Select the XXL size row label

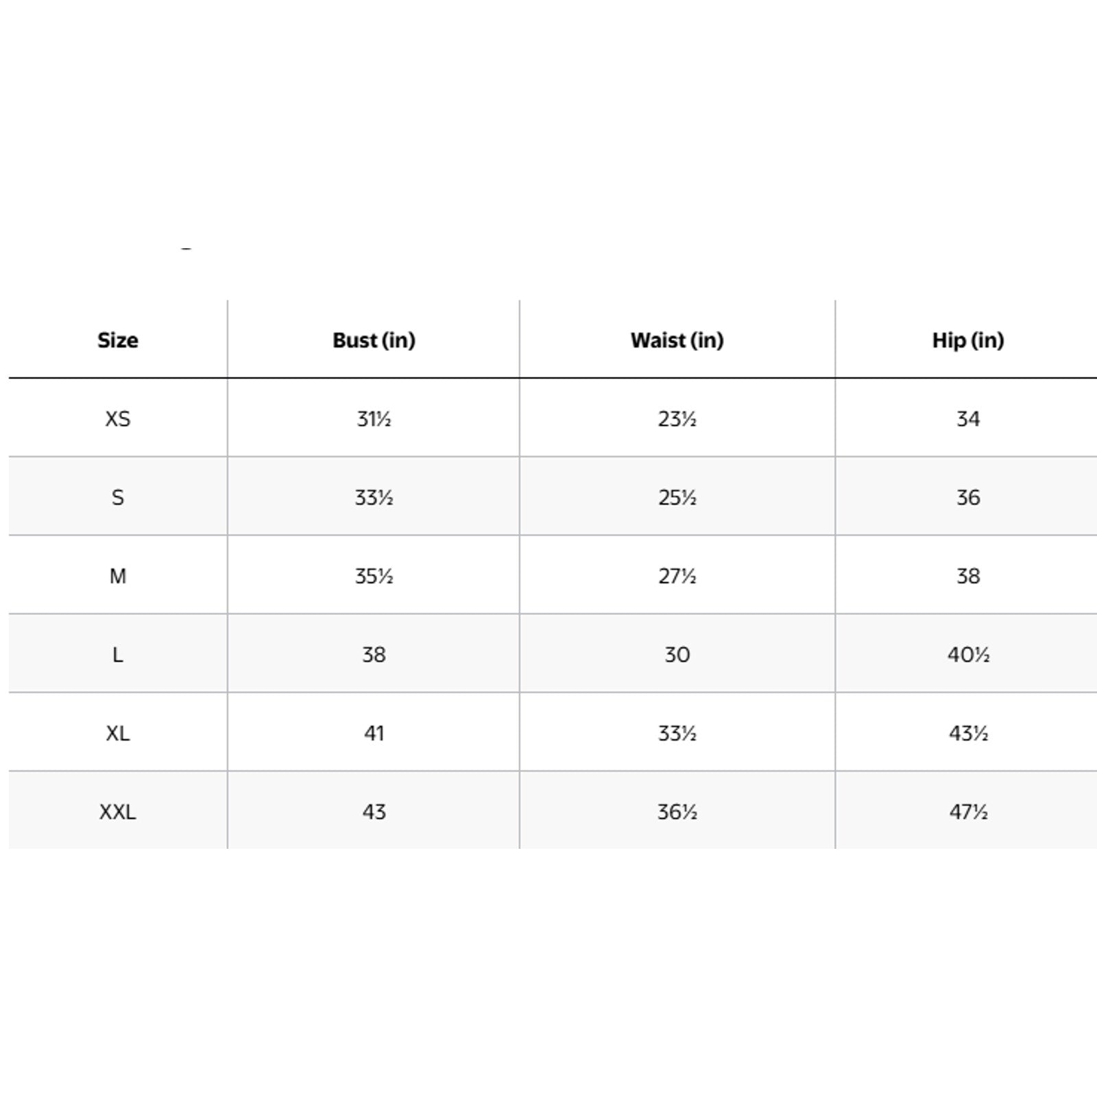118,812
